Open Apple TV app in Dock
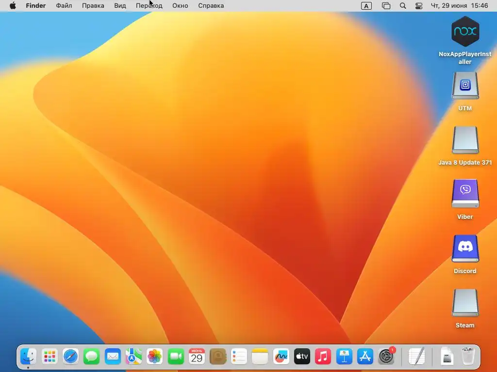The height and width of the screenshot is (372, 497). click(x=302, y=357)
